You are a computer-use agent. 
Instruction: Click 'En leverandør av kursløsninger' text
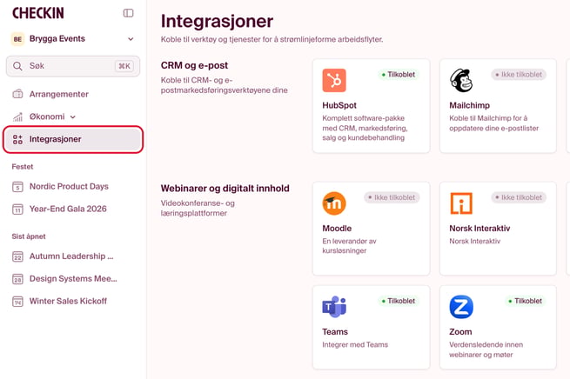coord(349,246)
